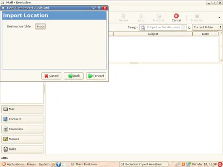Click Cancel in the Import Assistant dialog
Image resolution: width=223 pixels, height=167 pixels.
tap(51, 76)
